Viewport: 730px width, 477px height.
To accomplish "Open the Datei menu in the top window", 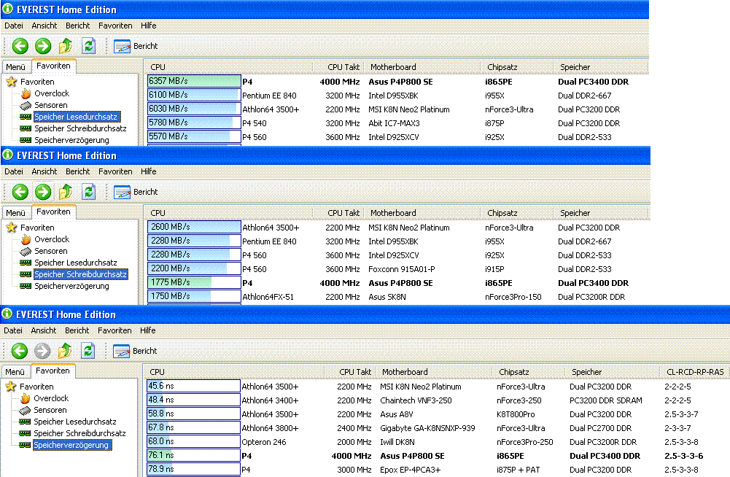I will (14, 26).
